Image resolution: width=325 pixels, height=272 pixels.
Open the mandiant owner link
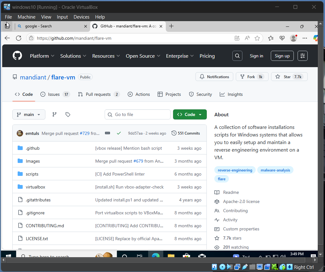click(x=33, y=77)
